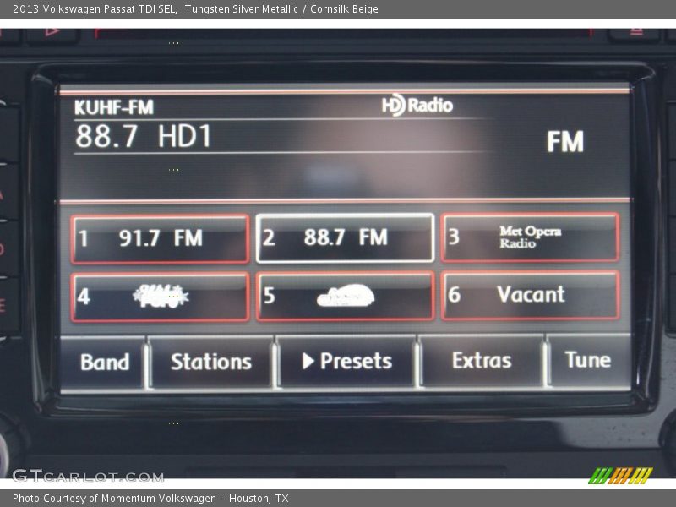Switch to Met Opera Radio preset 3

pos(530,237)
